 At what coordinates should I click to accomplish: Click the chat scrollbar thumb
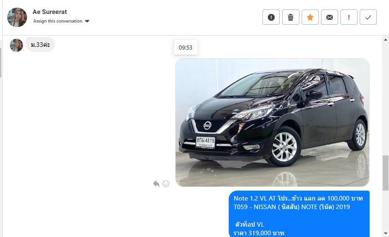[385, 173]
